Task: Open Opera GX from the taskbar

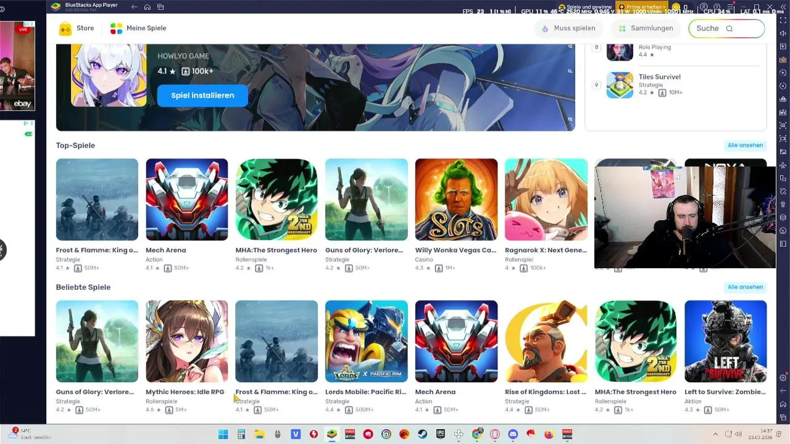Action: (x=494, y=434)
